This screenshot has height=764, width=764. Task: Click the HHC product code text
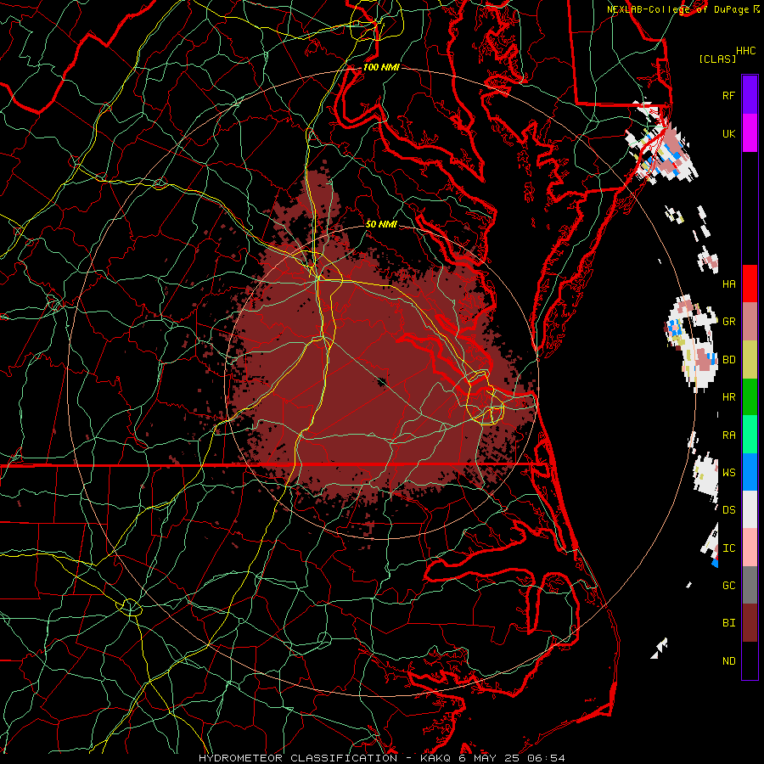[x=745, y=51]
